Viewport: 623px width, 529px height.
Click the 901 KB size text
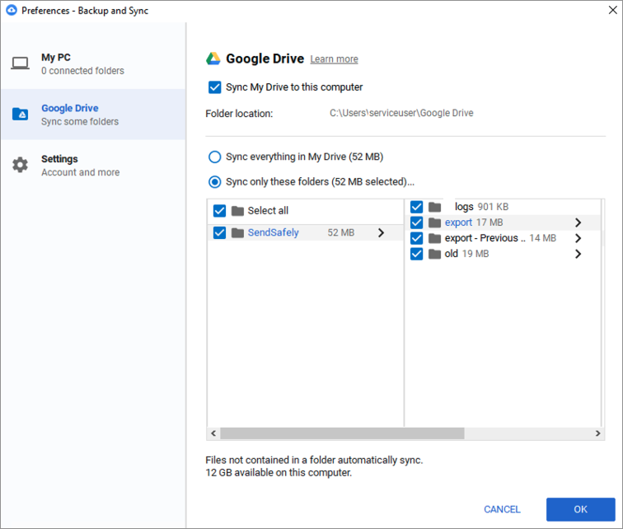493,207
